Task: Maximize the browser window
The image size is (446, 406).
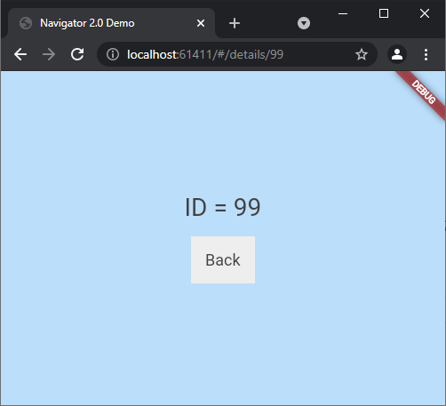Action: click(x=384, y=13)
